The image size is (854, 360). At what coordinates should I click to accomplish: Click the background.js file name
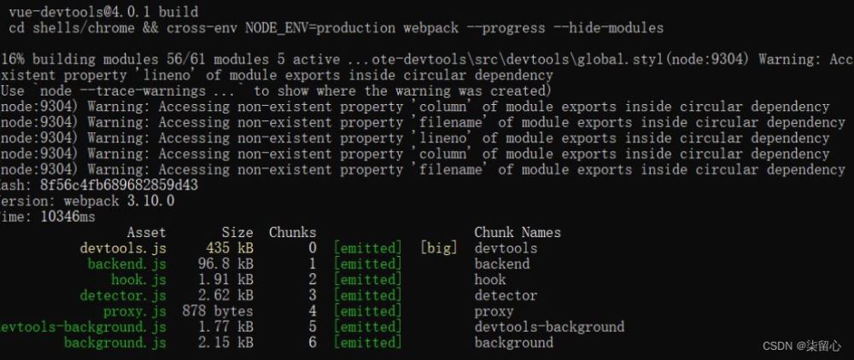click(115, 343)
